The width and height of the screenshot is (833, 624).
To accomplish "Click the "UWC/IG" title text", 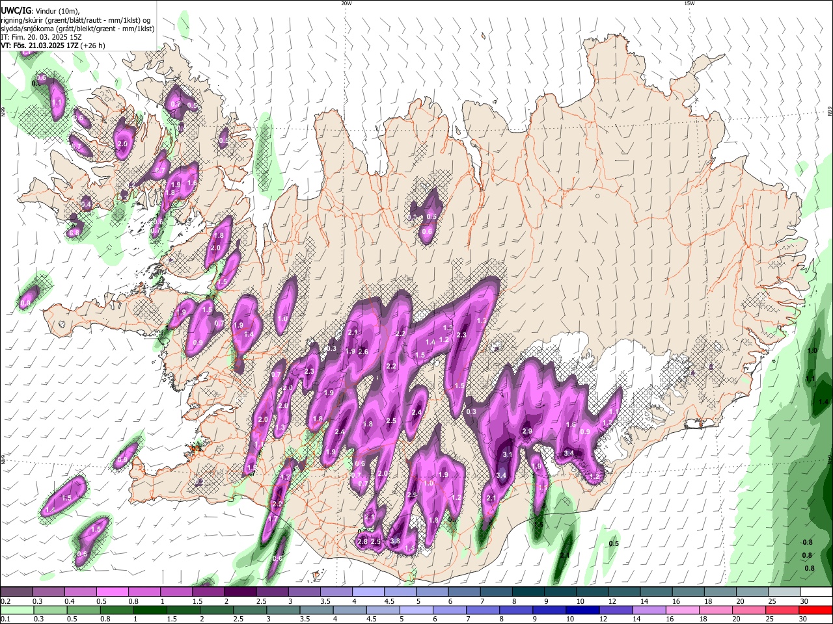I will coord(15,10).
